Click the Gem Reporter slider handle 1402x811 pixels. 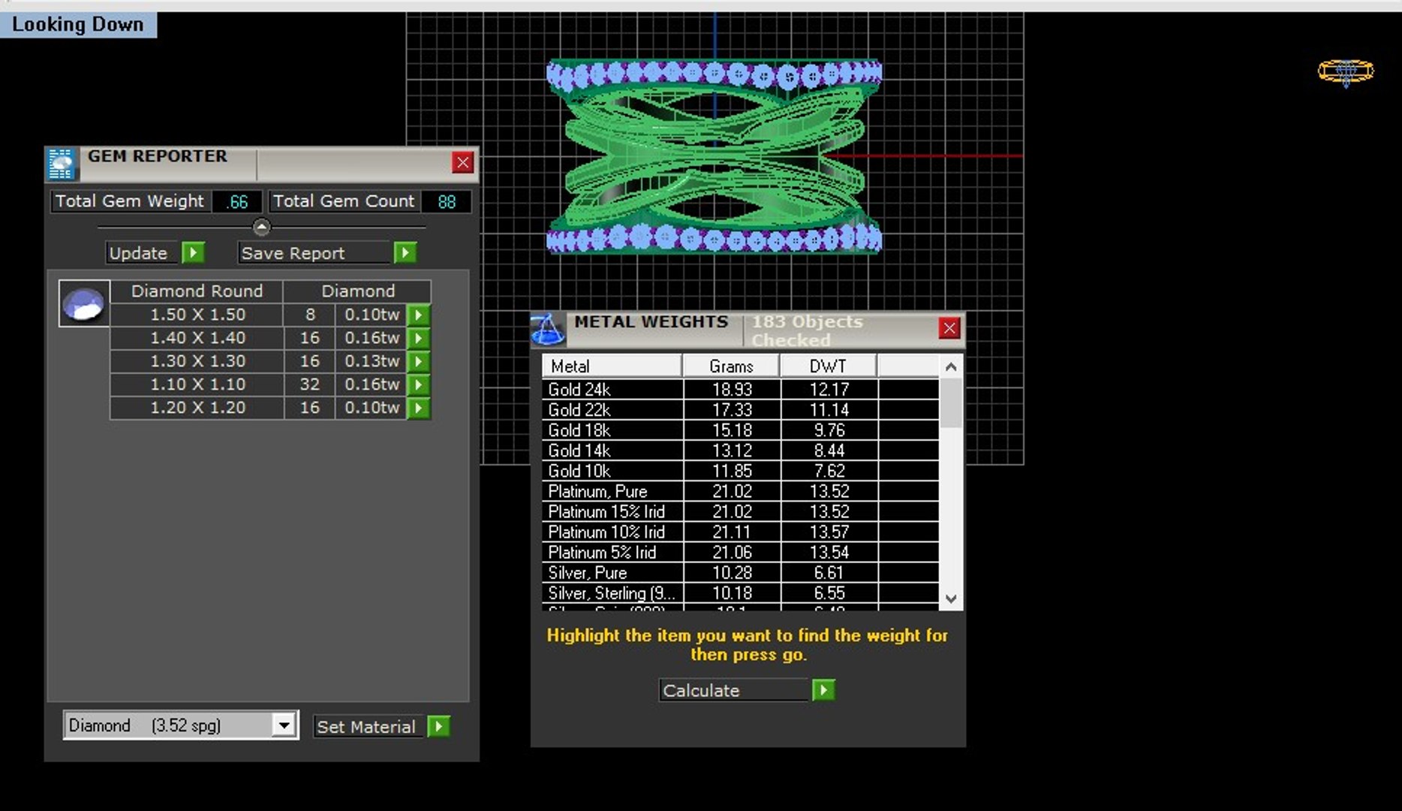click(261, 227)
